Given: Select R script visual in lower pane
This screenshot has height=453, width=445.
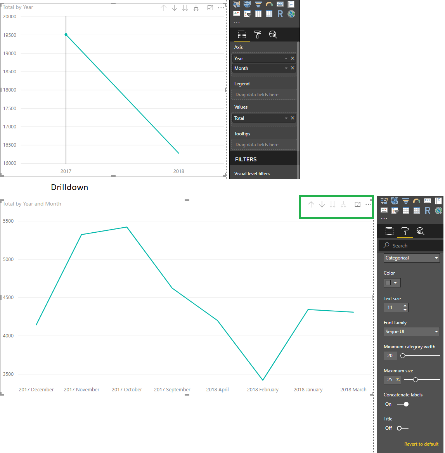Looking at the screenshot, I should (428, 211).
